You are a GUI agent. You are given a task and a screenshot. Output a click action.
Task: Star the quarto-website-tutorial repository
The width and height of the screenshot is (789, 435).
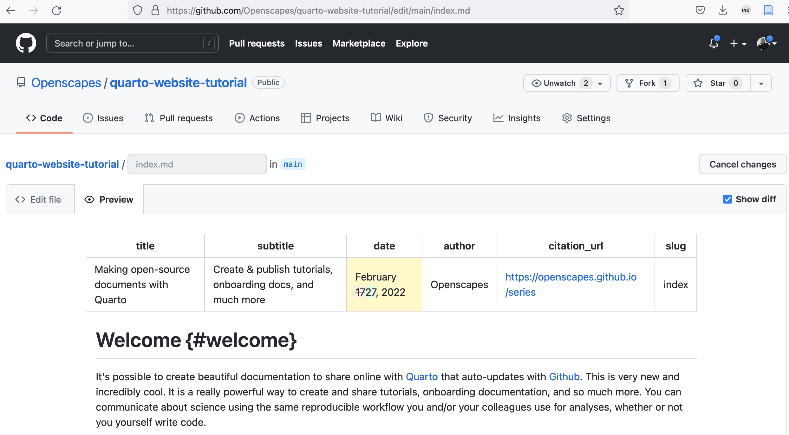pyautogui.click(x=717, y=83)
